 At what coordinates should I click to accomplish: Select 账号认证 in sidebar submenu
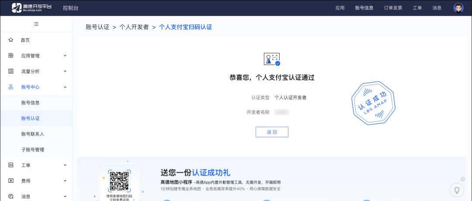click(x=30, y=118)
